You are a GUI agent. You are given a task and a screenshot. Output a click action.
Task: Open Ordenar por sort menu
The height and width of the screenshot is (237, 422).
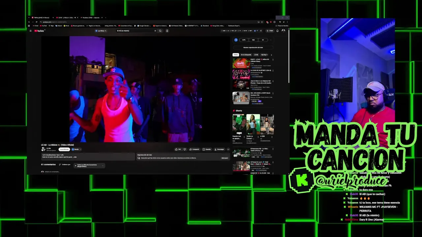point(65,165)
